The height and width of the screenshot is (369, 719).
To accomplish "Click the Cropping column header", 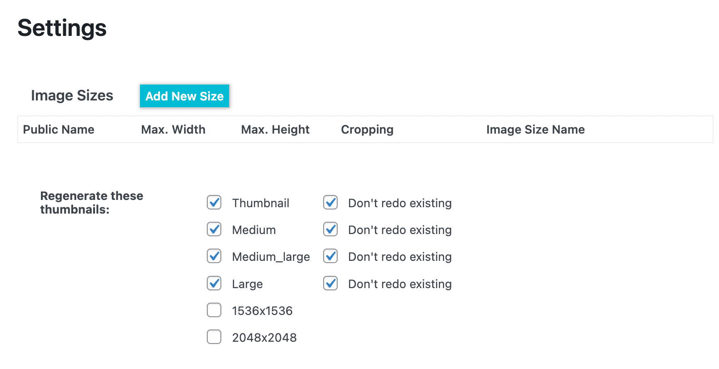I will coord(367,130).
